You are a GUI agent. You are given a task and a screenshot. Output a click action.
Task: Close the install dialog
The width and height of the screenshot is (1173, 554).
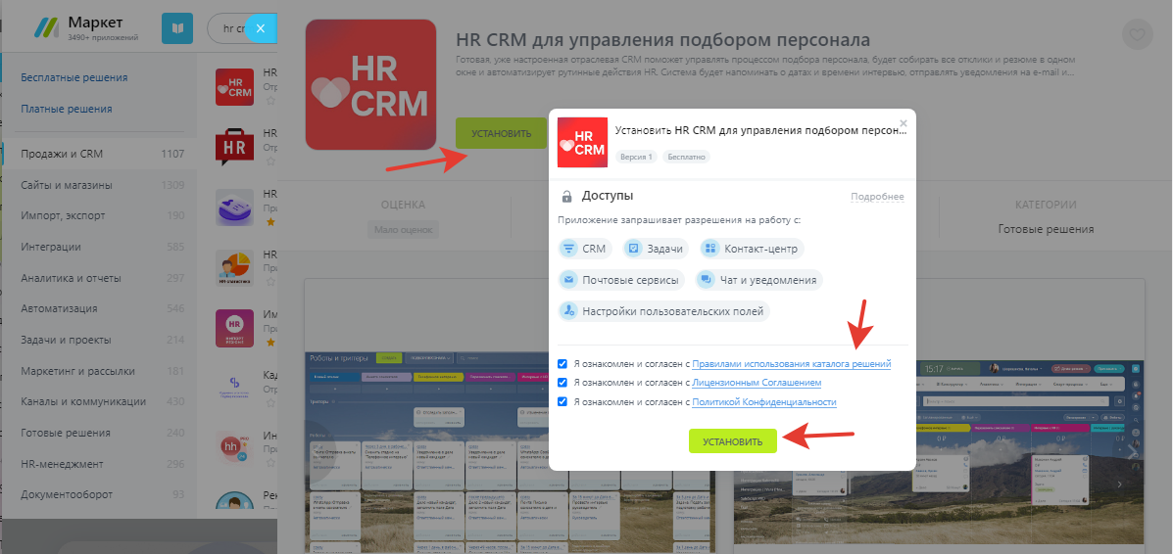pyautogui.click(x=903, y=123)
